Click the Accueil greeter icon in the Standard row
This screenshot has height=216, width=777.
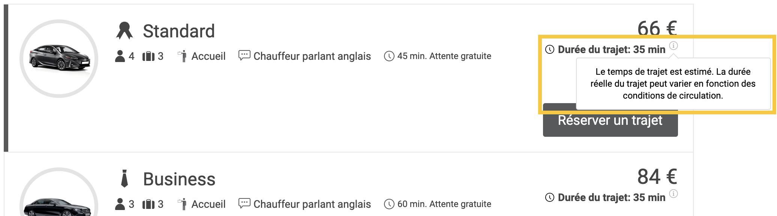click(183, 56)
